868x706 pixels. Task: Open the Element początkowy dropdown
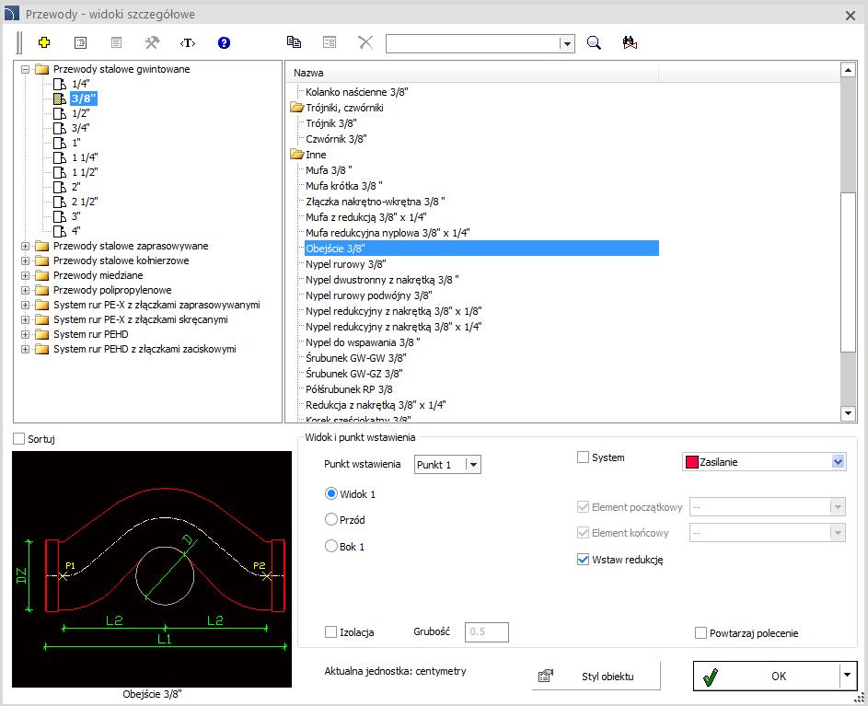(x=838, y=506)
